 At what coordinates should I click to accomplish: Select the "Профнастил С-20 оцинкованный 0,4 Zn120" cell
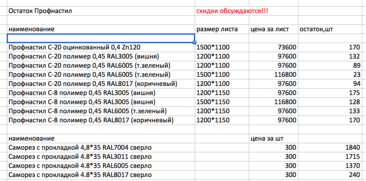point(74,47)
